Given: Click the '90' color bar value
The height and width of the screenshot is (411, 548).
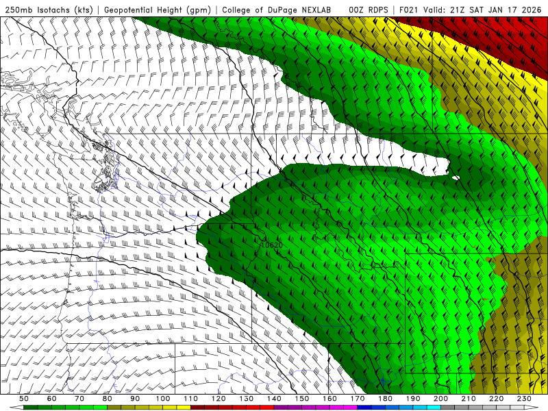Looking at the screenshot, I should click(x=135, y=399).
